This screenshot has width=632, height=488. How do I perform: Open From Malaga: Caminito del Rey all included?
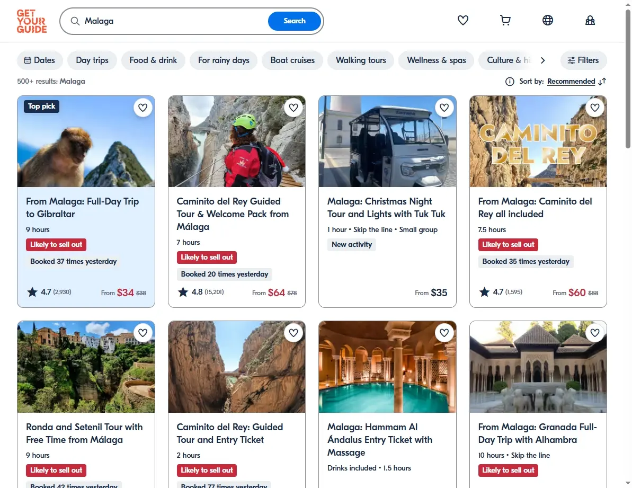coord(535,208)
